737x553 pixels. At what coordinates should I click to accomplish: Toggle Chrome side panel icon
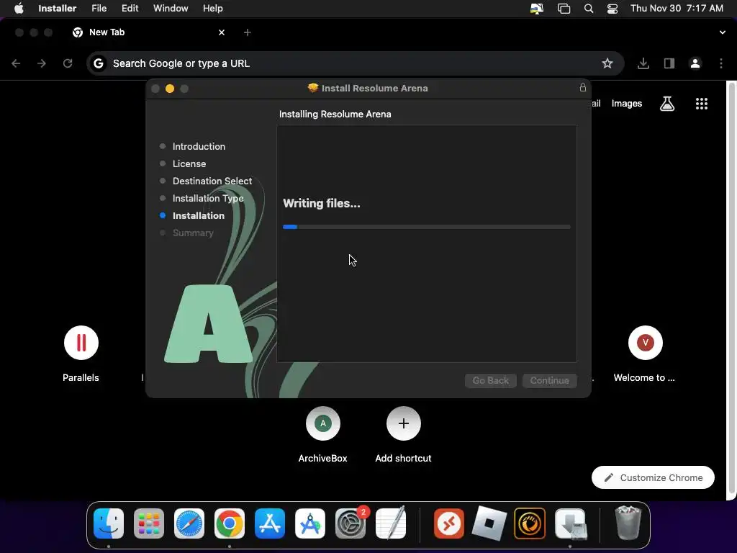[669, 63]
